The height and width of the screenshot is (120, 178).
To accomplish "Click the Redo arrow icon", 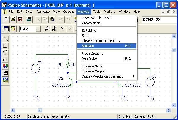I will (68, 20).
